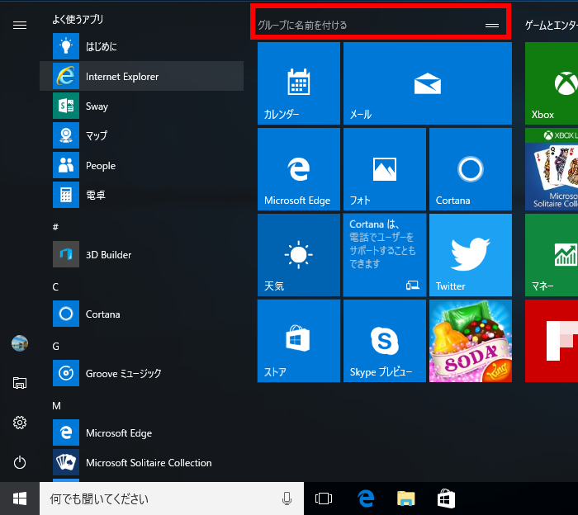The width and height of the screenshot is (578, 515).
Task: Open the hamburger menu in Start
Action: tap(20, 25)
